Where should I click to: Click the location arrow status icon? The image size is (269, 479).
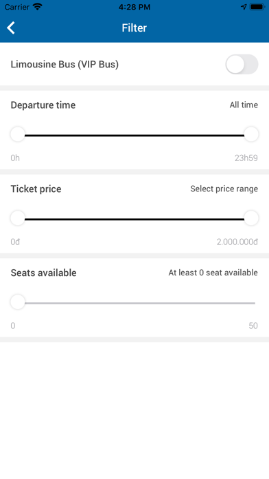click(244, 7)
